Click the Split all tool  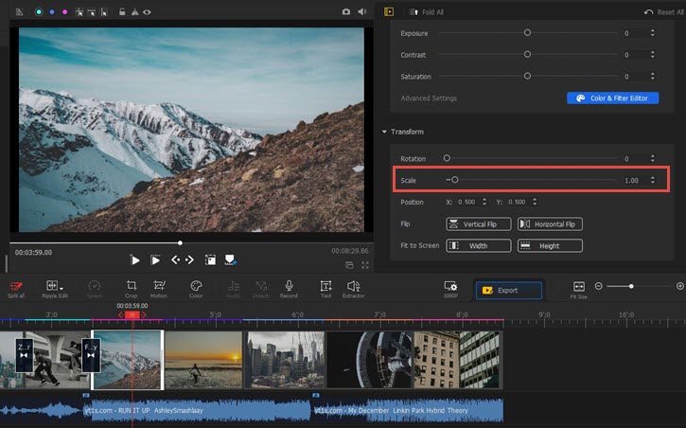tap(16, 287)
